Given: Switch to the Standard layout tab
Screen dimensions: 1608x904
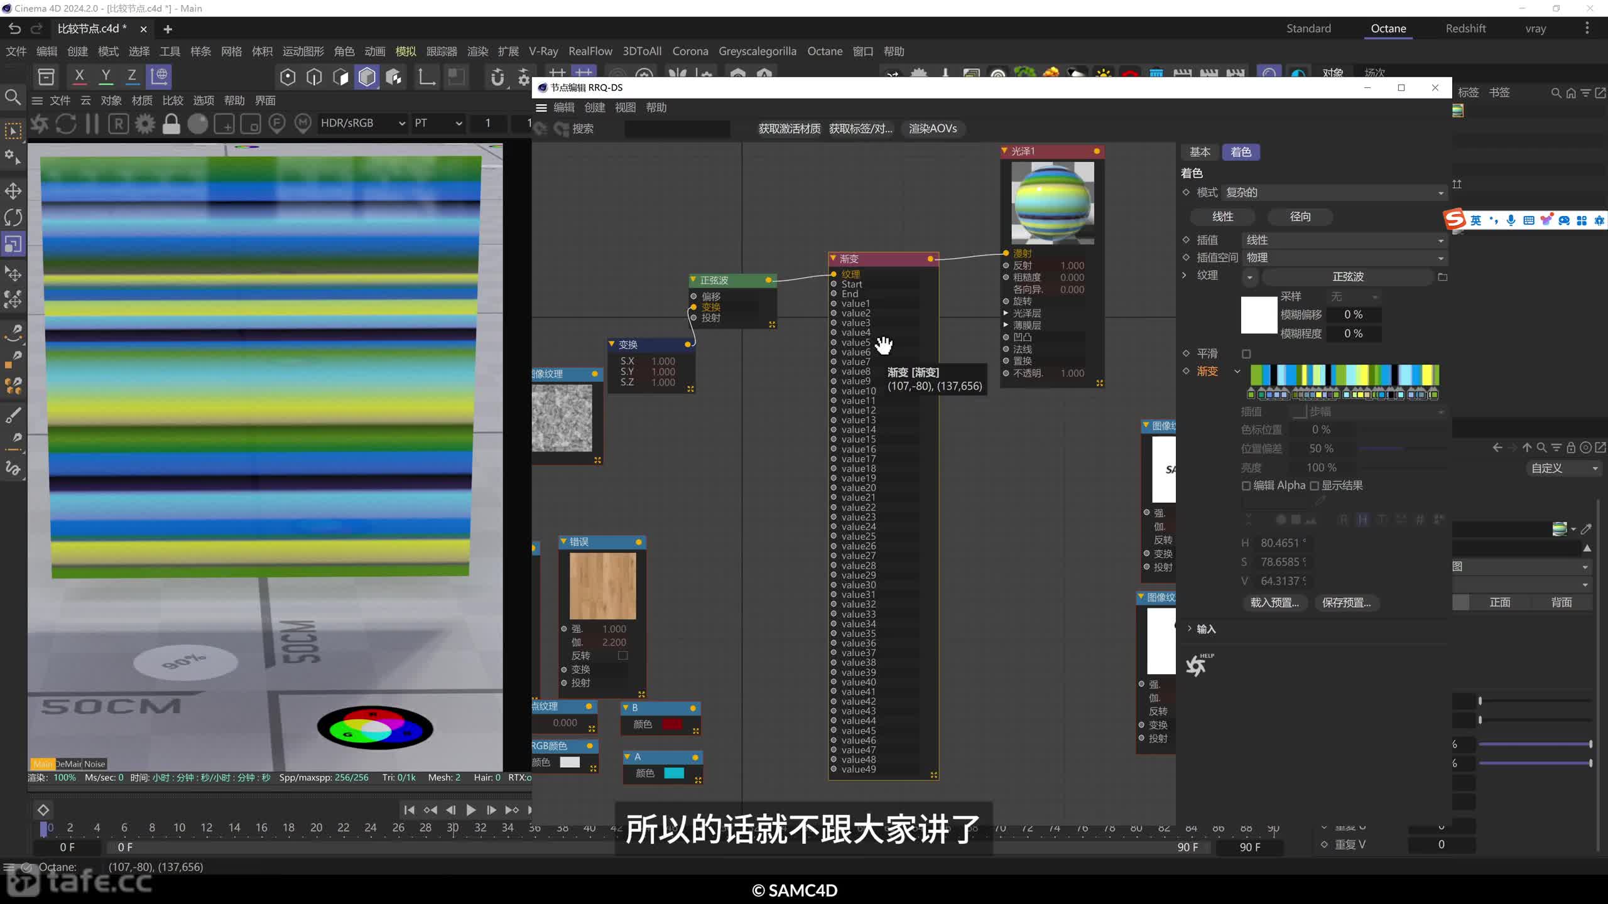Looking at the screenshot, I should pyautogui.click(x=1308, y=28).
